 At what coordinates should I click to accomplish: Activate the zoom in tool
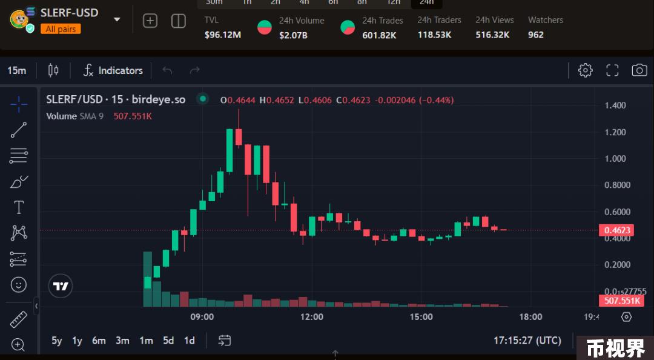[x=18, y=345]
